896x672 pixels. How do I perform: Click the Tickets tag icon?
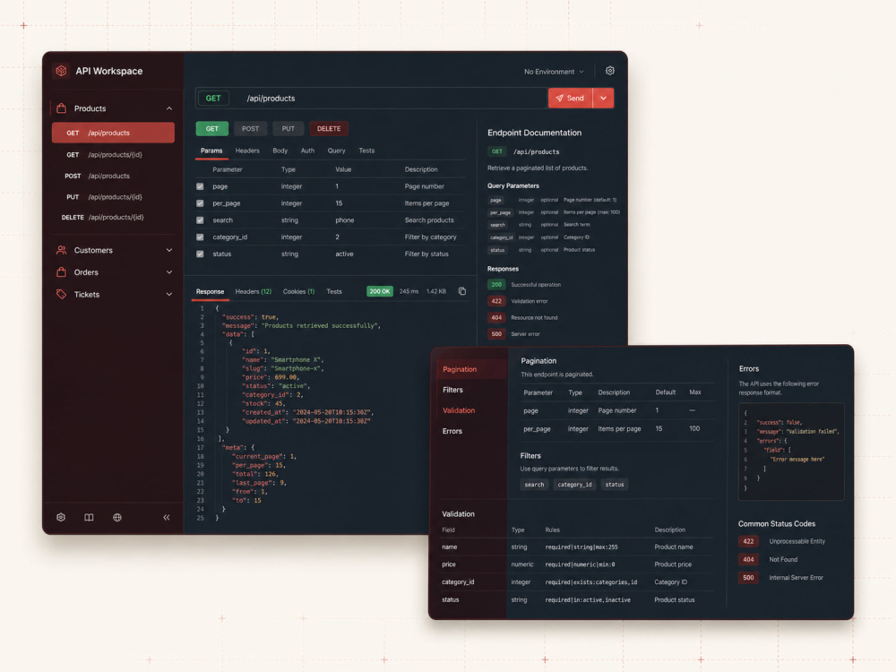(61, 294)
